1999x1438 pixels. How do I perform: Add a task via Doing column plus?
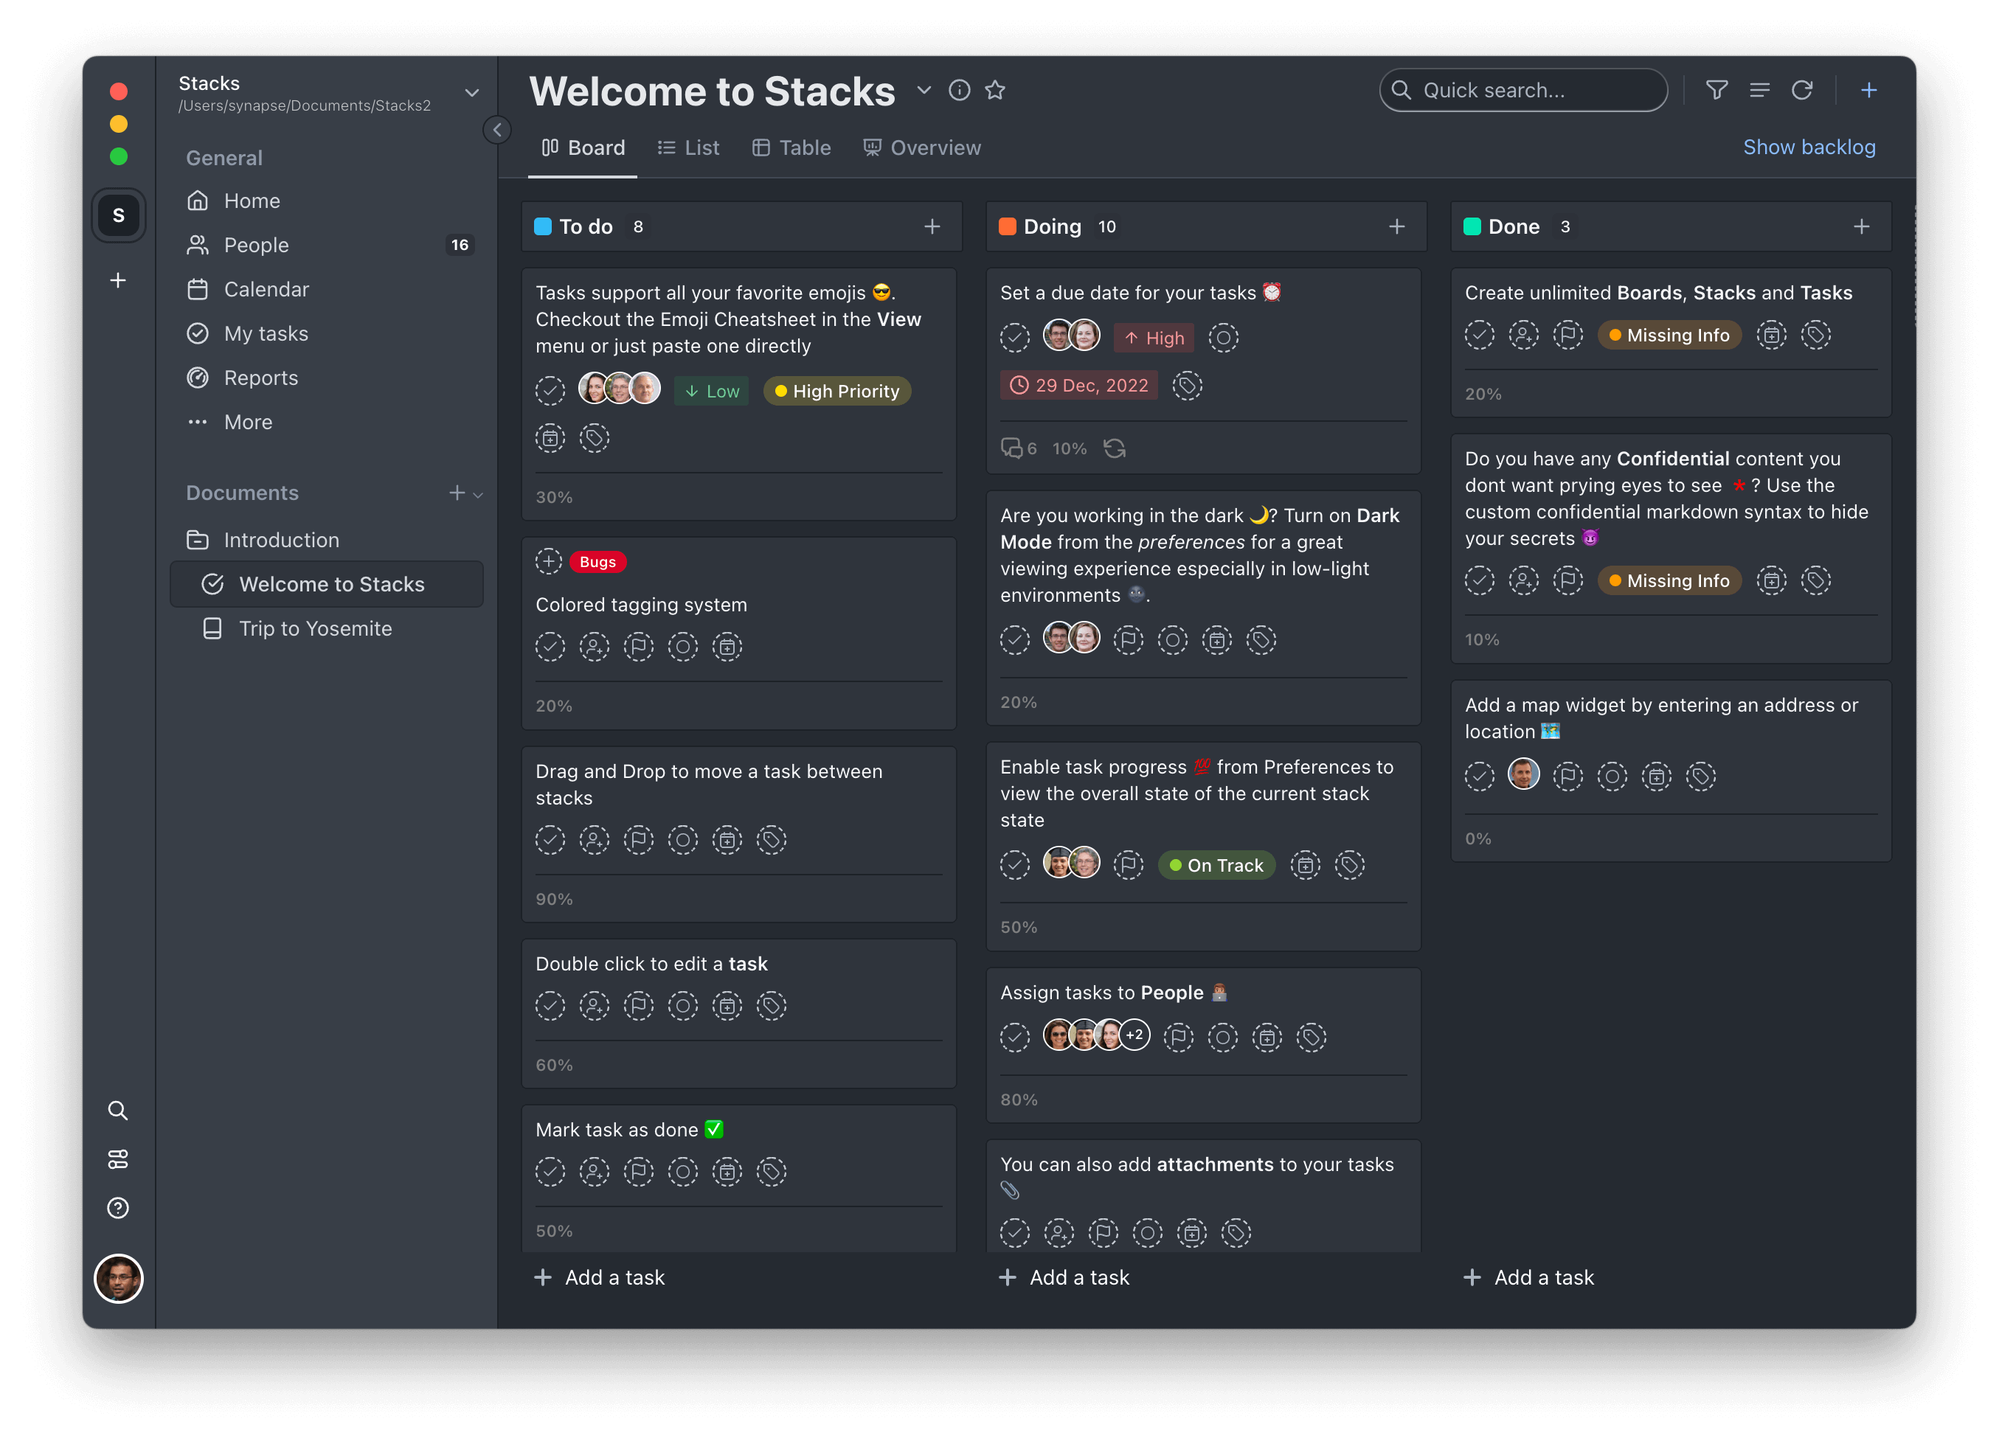pyautogui.click(x=1396, y=226)
